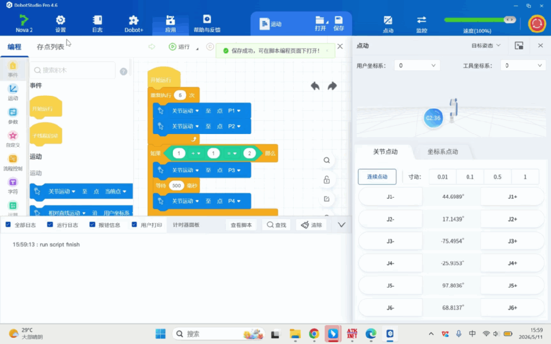Click the J3+ jog button
551x344 pixels.
[x=512, y=241]
